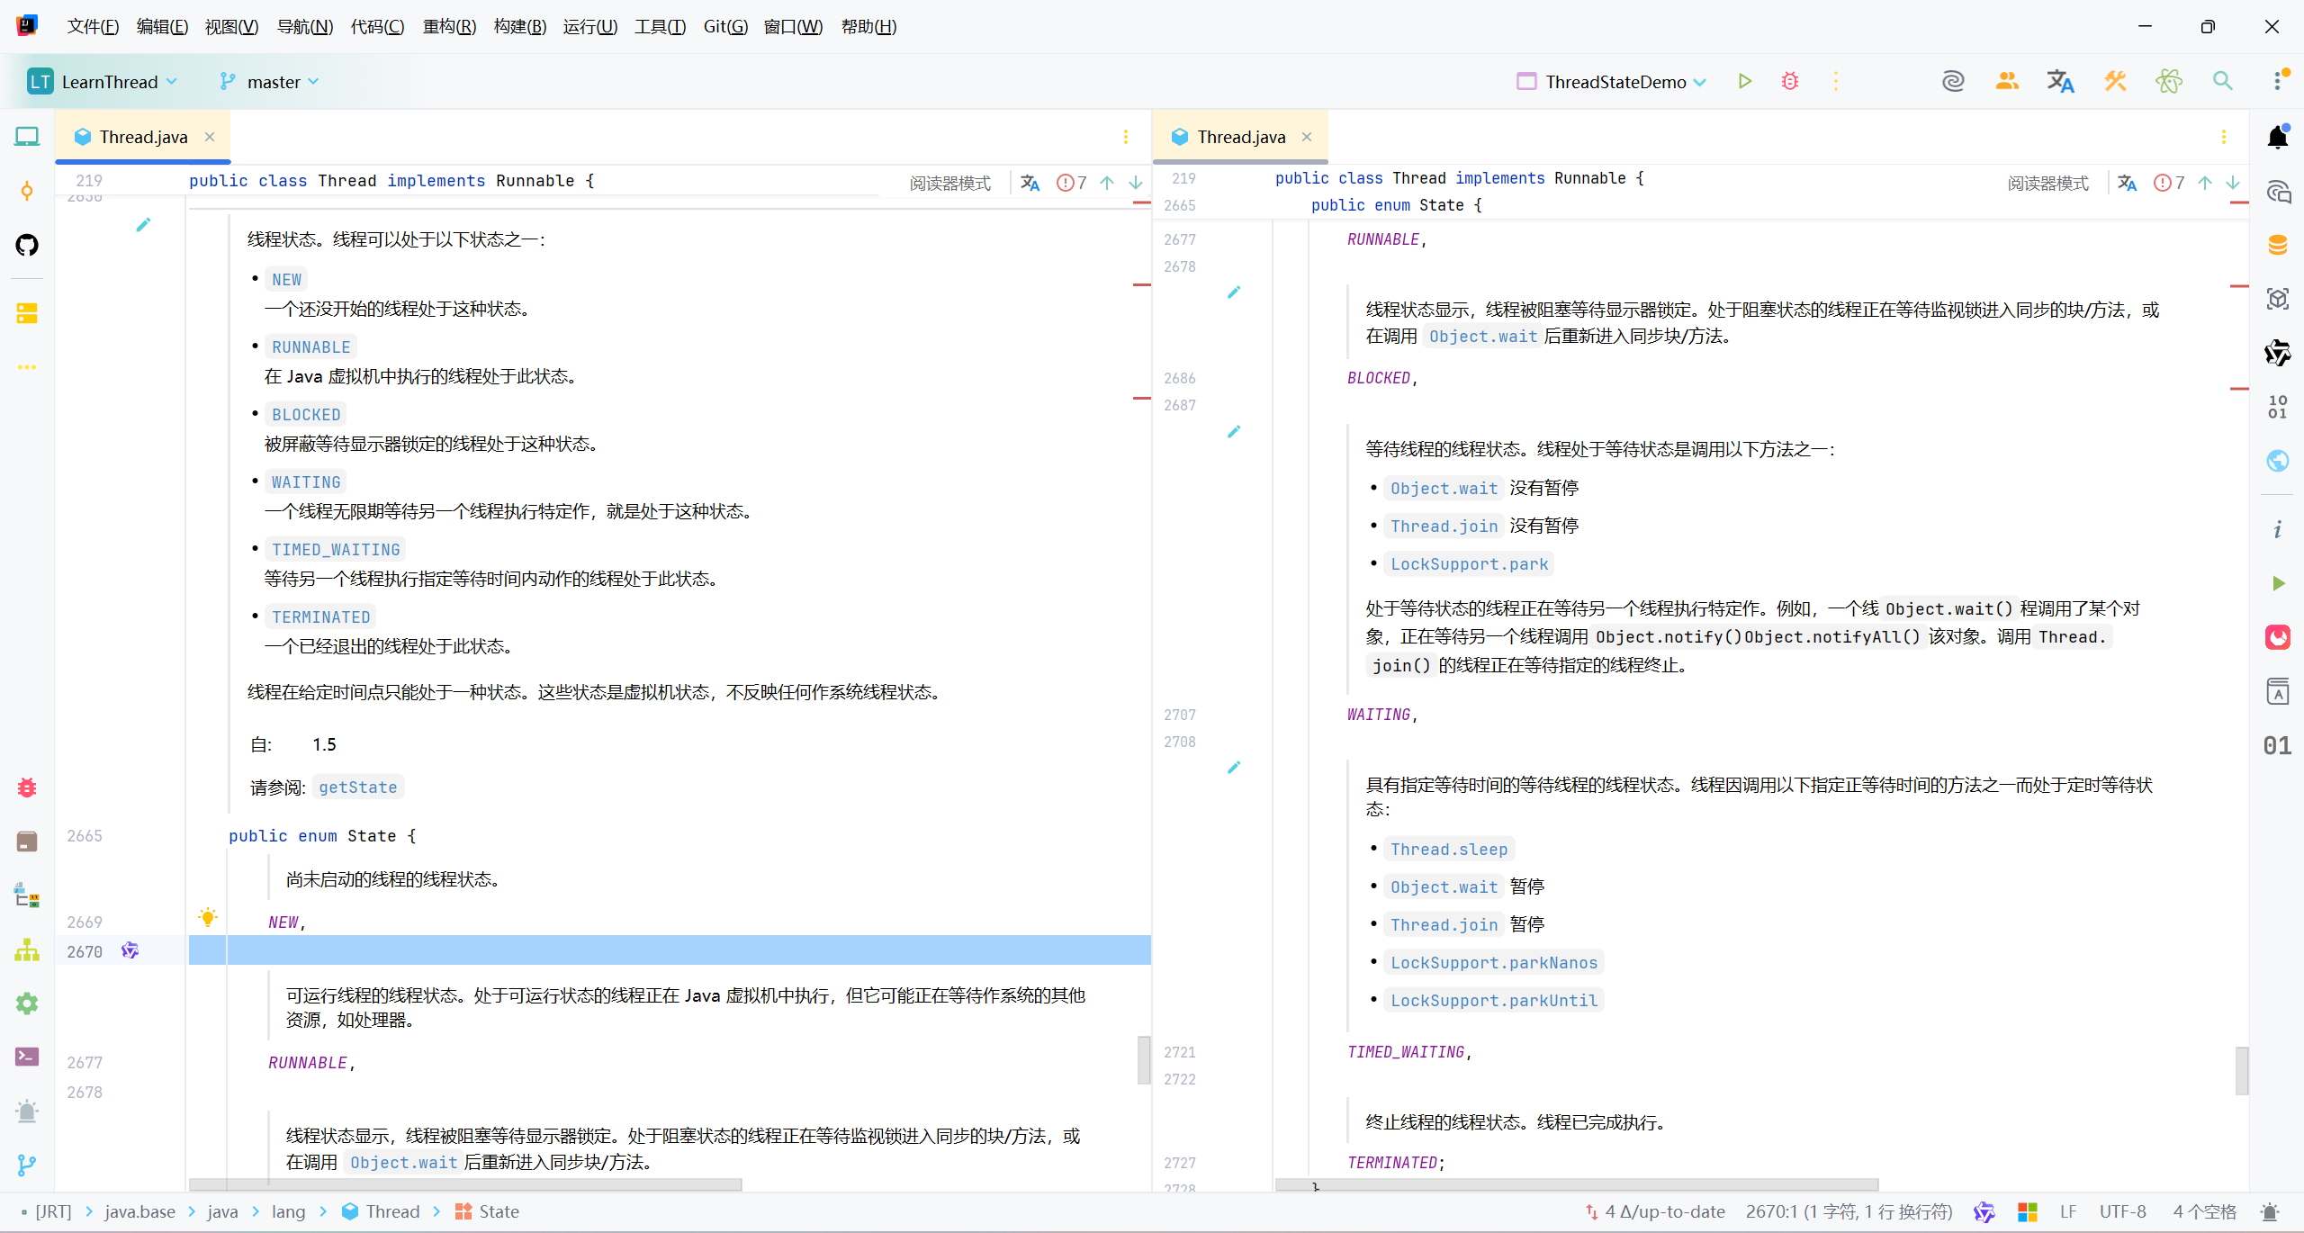
Task: Click the Search Everywhere magnifier icon
Action: (x=2222, y=81)
